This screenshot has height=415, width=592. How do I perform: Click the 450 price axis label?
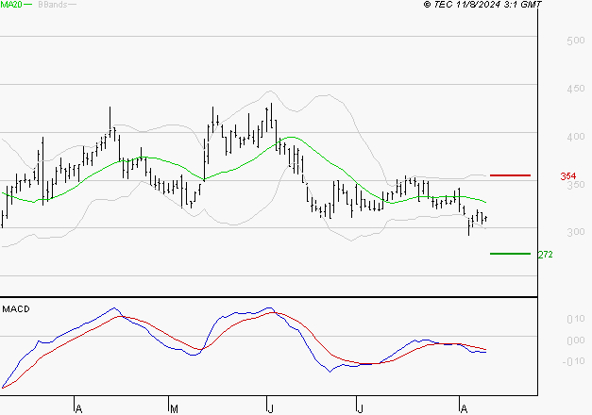pyautogui.click(x=576, y=89)
